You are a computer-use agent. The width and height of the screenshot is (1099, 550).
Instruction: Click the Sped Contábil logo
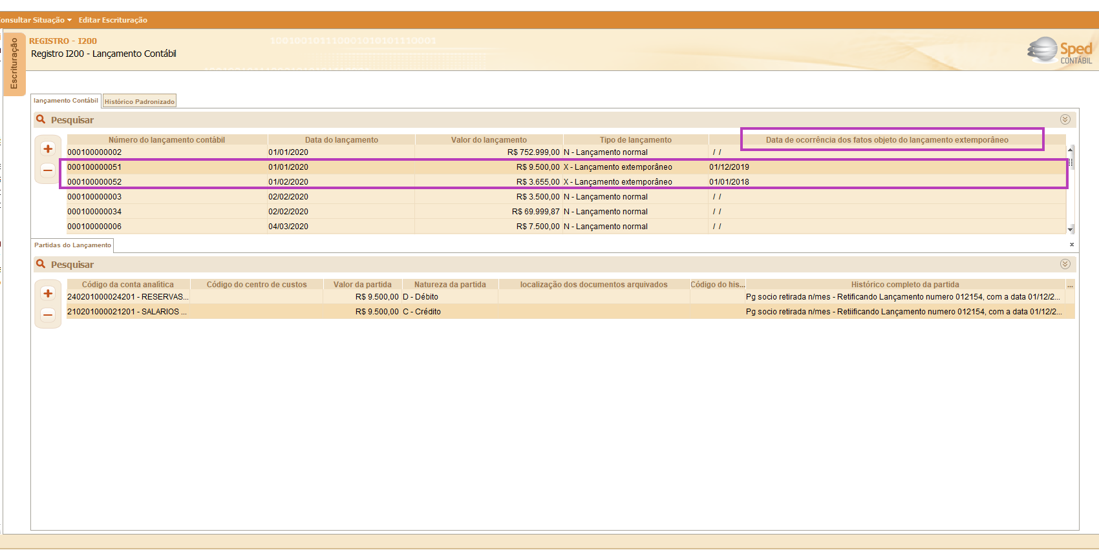pos(1060,50)
